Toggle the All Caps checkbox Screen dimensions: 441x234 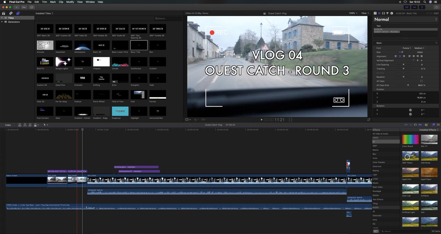[x=421, y=81]
